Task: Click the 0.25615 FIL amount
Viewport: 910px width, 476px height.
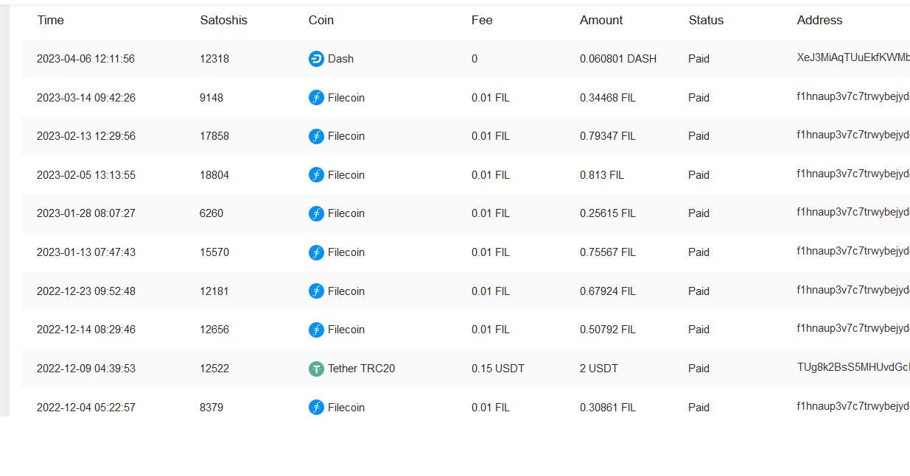Action: [608, 213]
